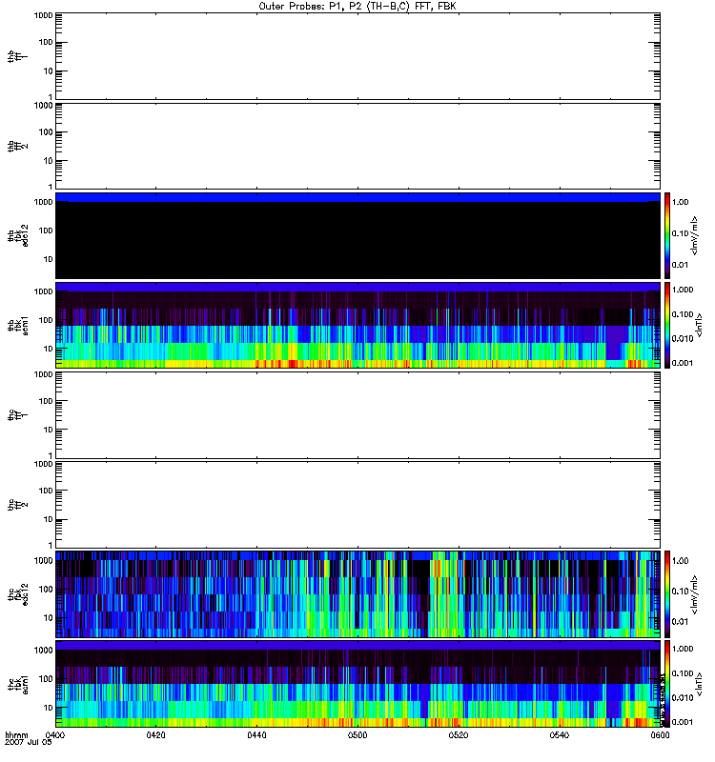This screenshot has height=762, width=715.
Task: Click the 'thb fff 1' panel axis label
Action: (17, 56)
